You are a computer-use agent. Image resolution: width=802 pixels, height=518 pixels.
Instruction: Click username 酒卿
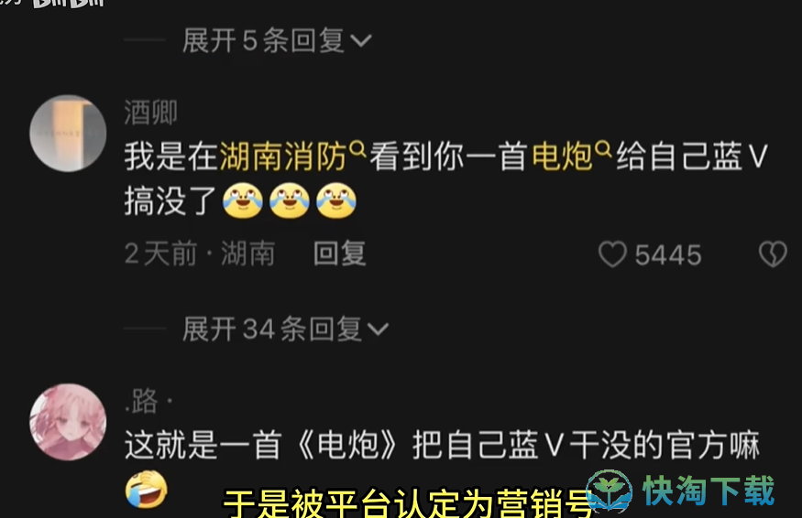(151, 113)
